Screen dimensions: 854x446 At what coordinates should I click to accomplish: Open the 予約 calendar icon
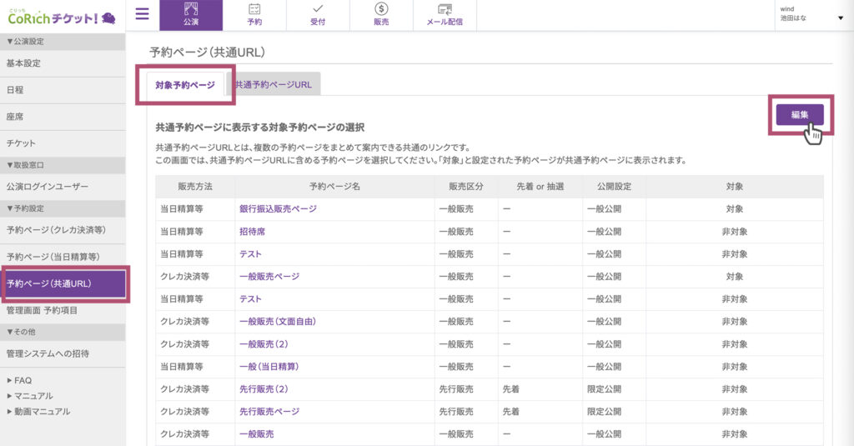pyautogui.click(x=254, y=15)
